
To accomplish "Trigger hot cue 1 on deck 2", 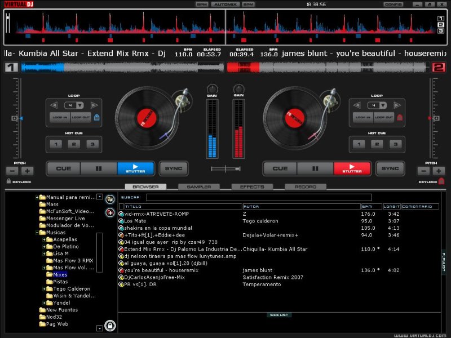I will 359,144.
